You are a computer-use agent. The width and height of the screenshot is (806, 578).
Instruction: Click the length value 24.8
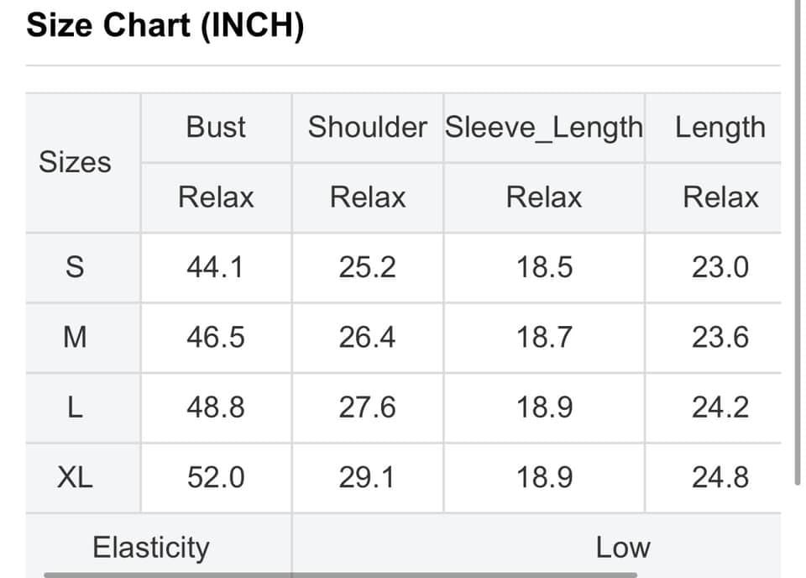[720, 478]
